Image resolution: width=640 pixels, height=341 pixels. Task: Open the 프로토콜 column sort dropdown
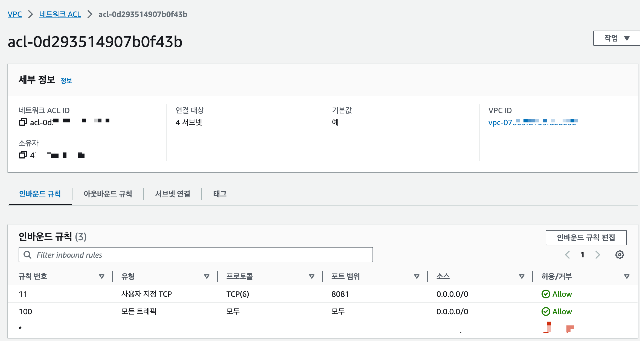pyautogui.click(x=312, y=277)
